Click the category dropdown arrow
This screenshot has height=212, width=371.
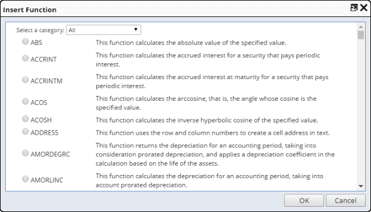[x=136, y=29]
